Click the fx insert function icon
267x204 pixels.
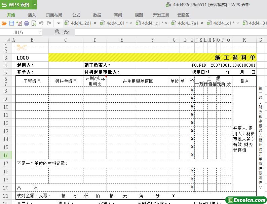click(x=66, y=32)
